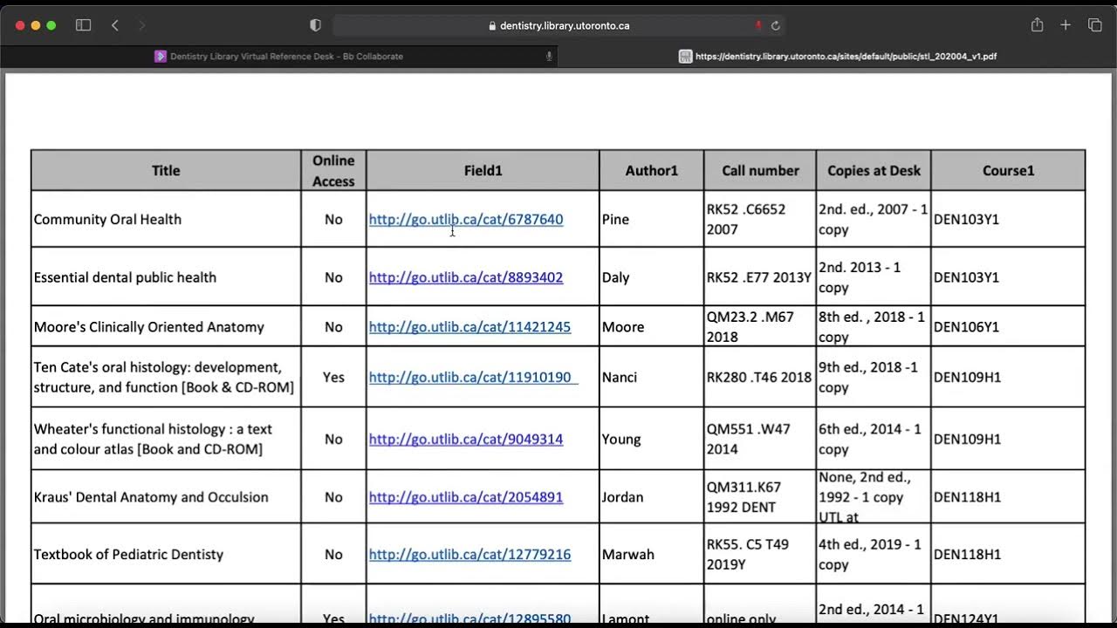Click the Title column header
Image resolution: width=1117 pixels, height=628 pixels.
[x=166, y=171]
